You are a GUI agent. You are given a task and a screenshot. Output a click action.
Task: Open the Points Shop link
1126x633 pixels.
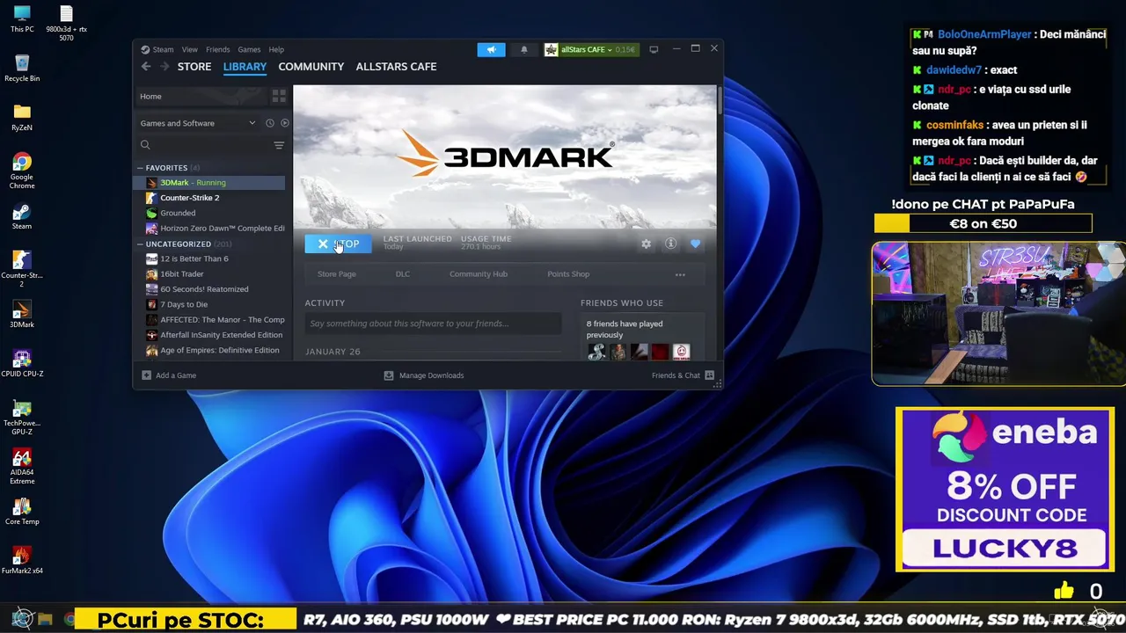pyautogui.click(x=568, y=274)
